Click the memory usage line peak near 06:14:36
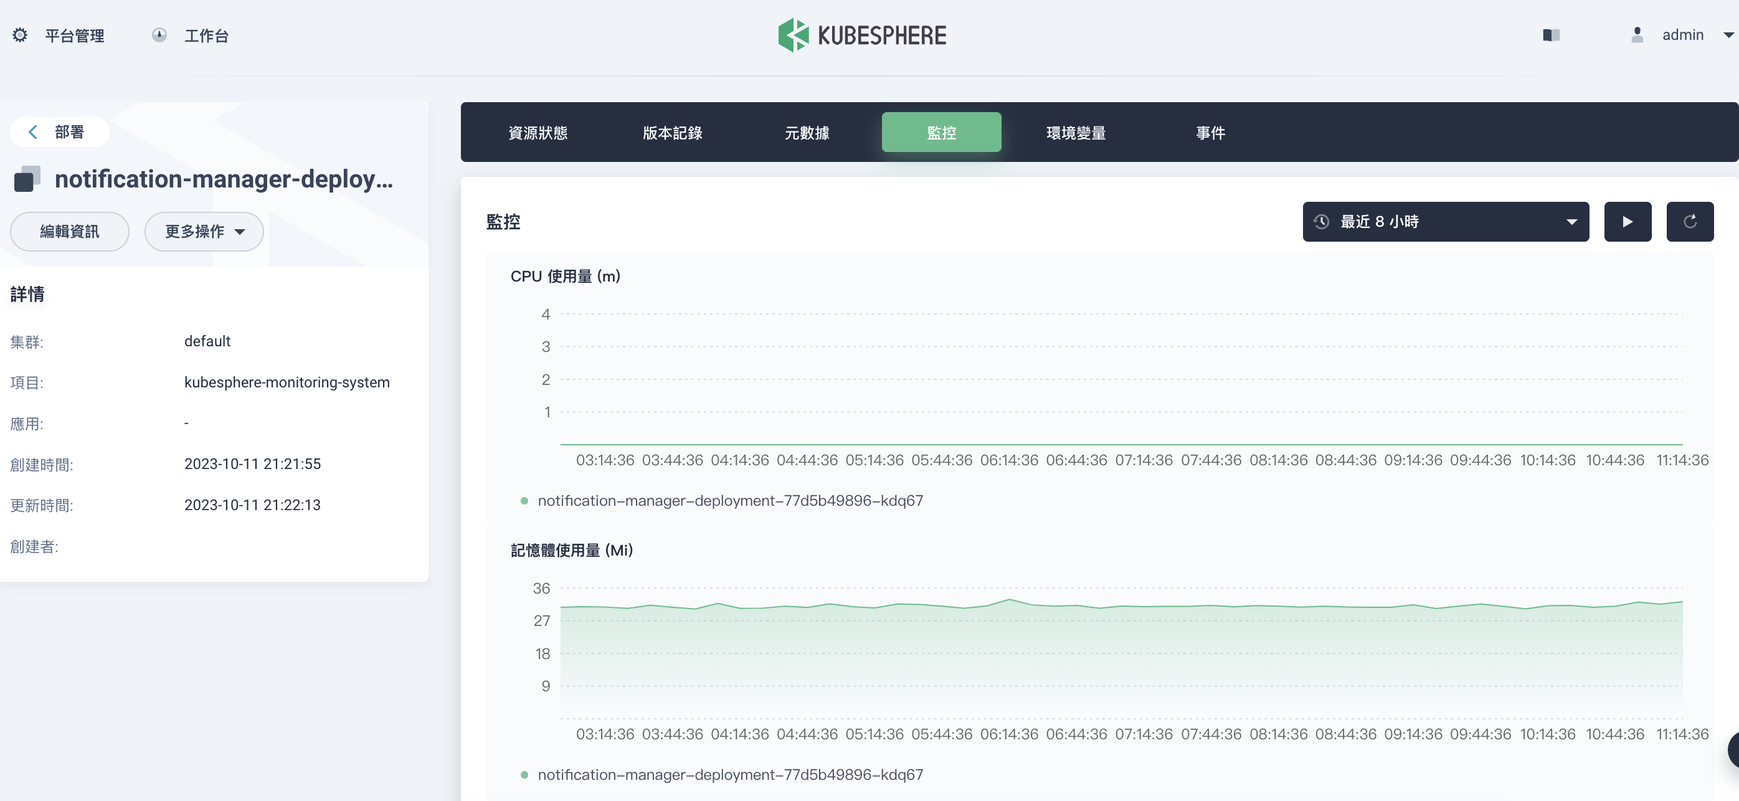 click(1009, 600)
